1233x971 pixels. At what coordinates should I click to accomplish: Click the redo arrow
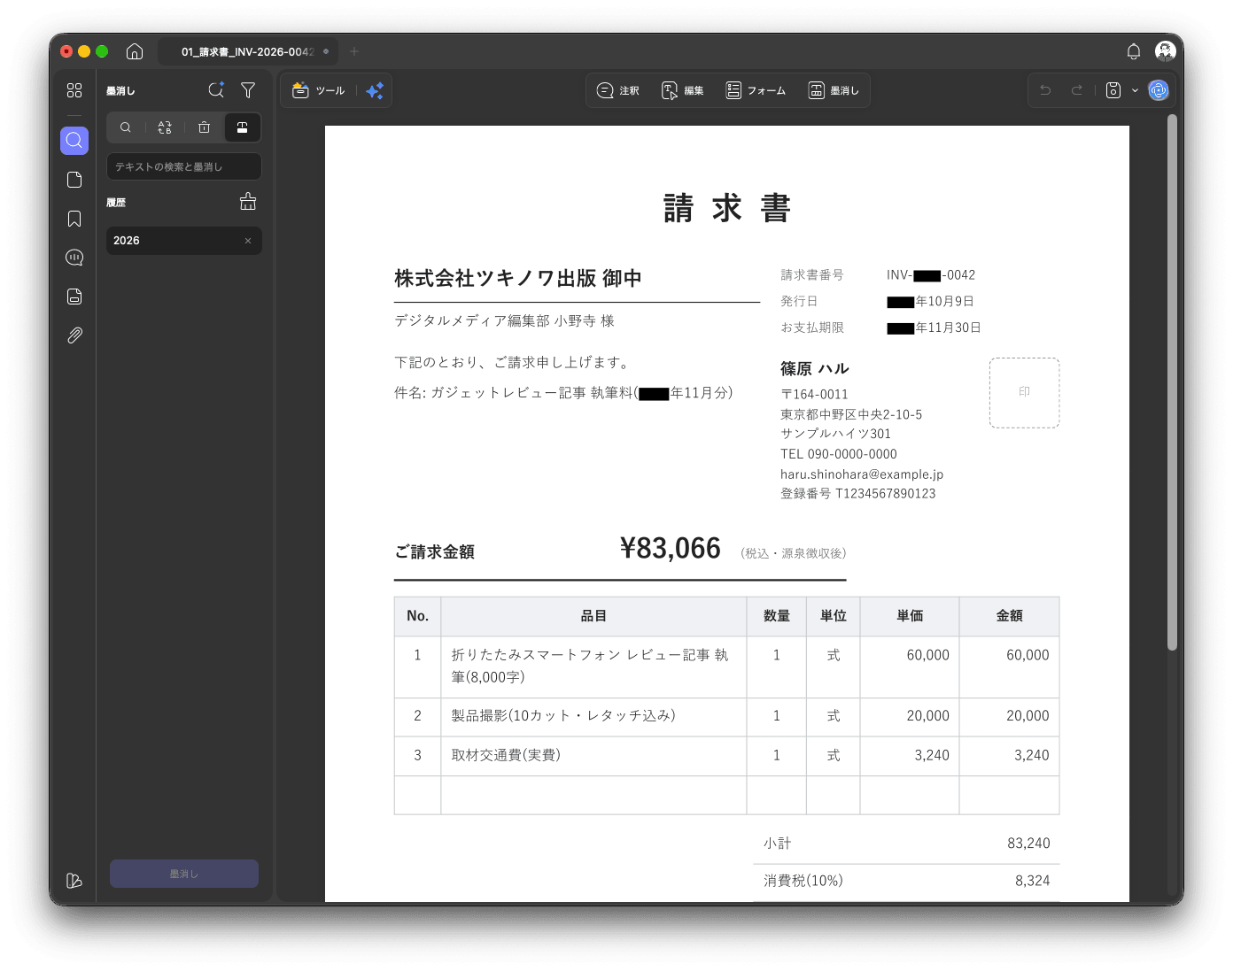tap(1077, 90)
